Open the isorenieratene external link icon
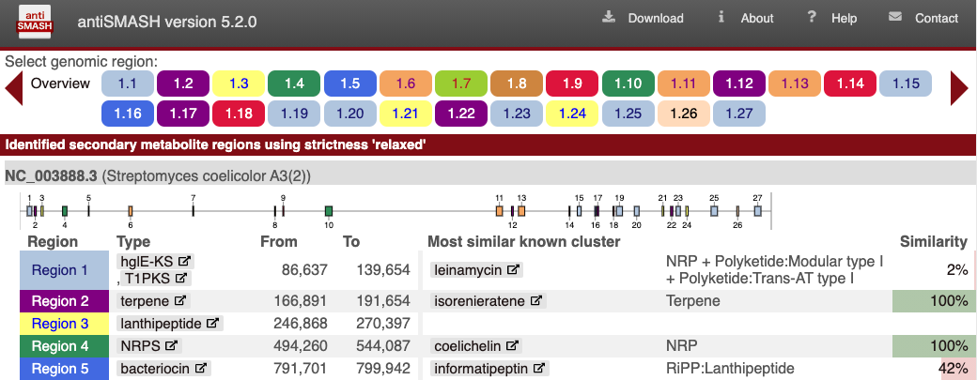The image size is (977, 380). [535, 301]
